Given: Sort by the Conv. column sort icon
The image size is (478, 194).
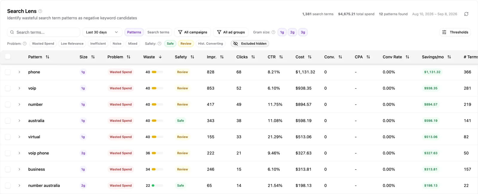Looking at the screenshot, I should click(340, 57).
